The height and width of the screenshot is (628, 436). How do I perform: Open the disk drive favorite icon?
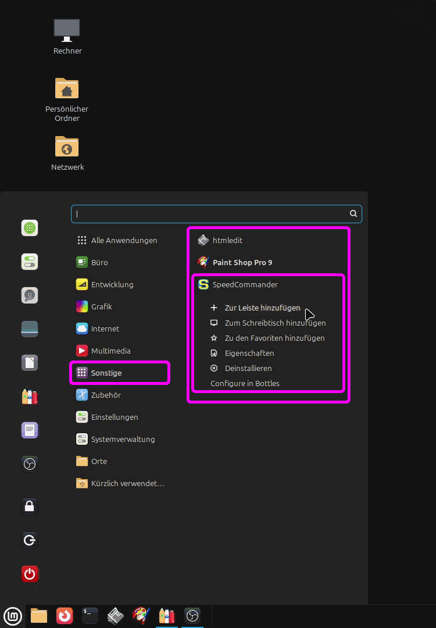click(30, 295)
